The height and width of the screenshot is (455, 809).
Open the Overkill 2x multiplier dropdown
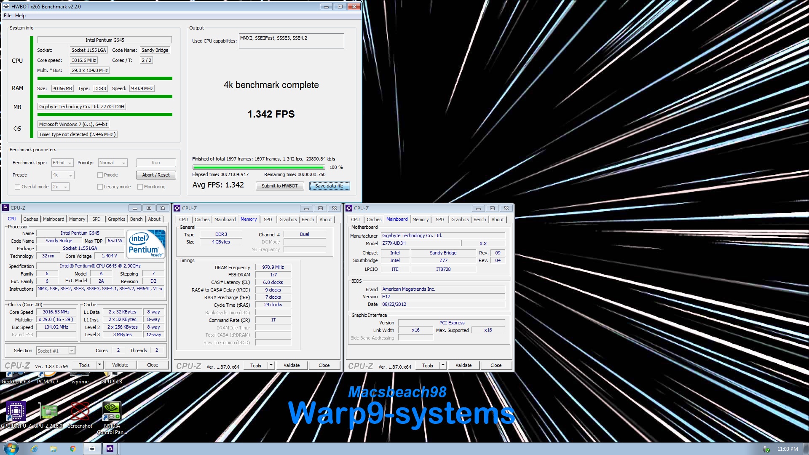click(x=60, y=187)
